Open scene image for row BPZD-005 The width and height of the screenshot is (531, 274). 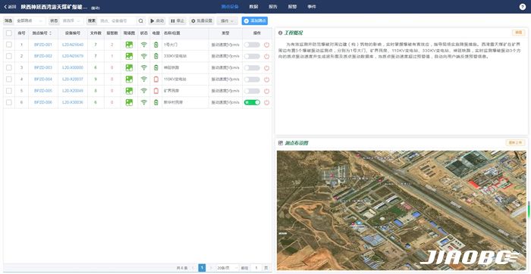pos(129,91)
